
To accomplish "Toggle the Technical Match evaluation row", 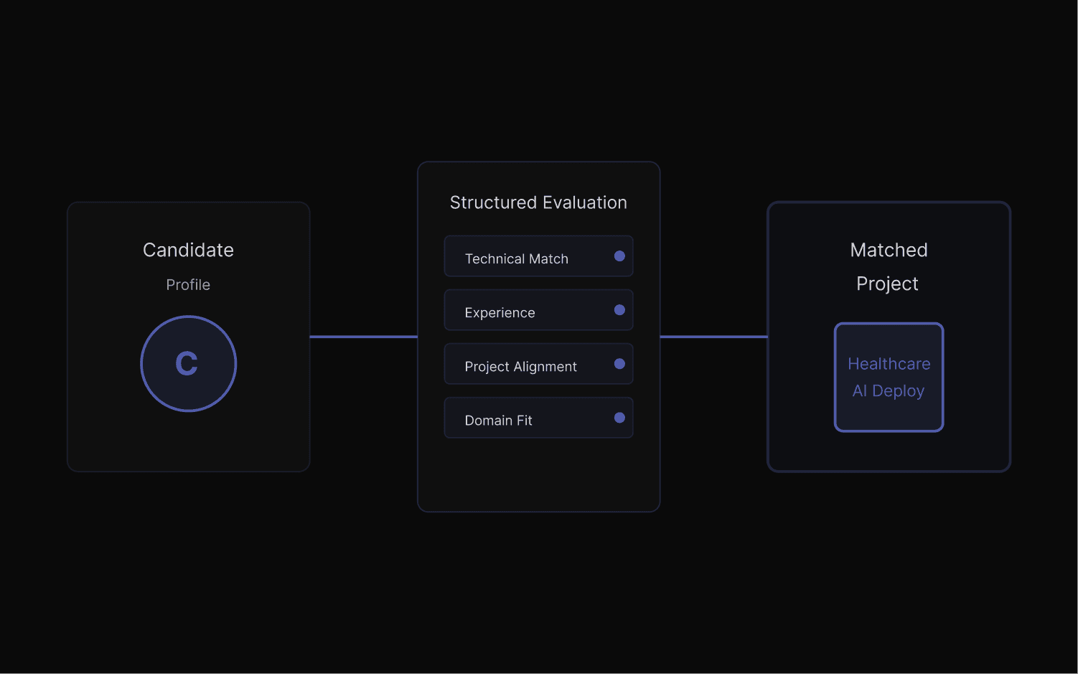I will click(538, 256).
